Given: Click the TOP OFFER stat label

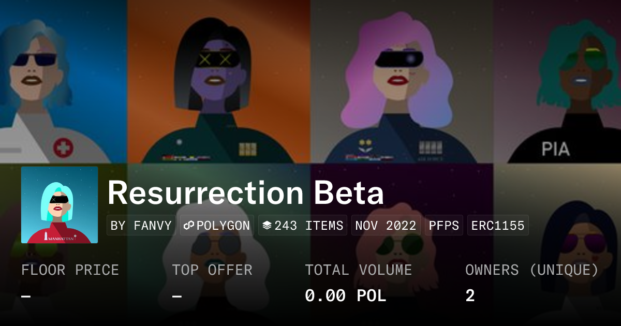Looking at the screenshot, I should (x=212, y=270).
